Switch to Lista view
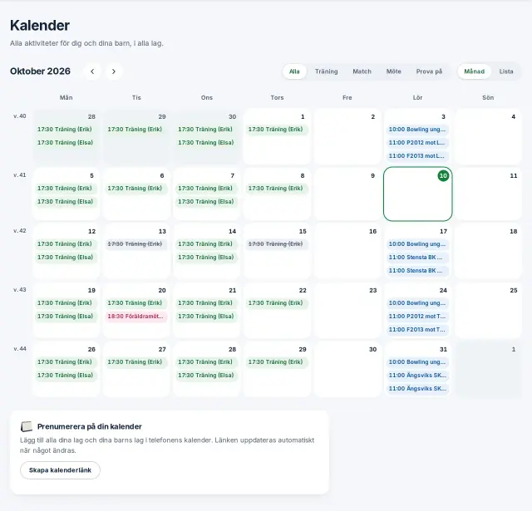This screenshot has width=532, height=511. pyautogui.click(x=506, y=71)
